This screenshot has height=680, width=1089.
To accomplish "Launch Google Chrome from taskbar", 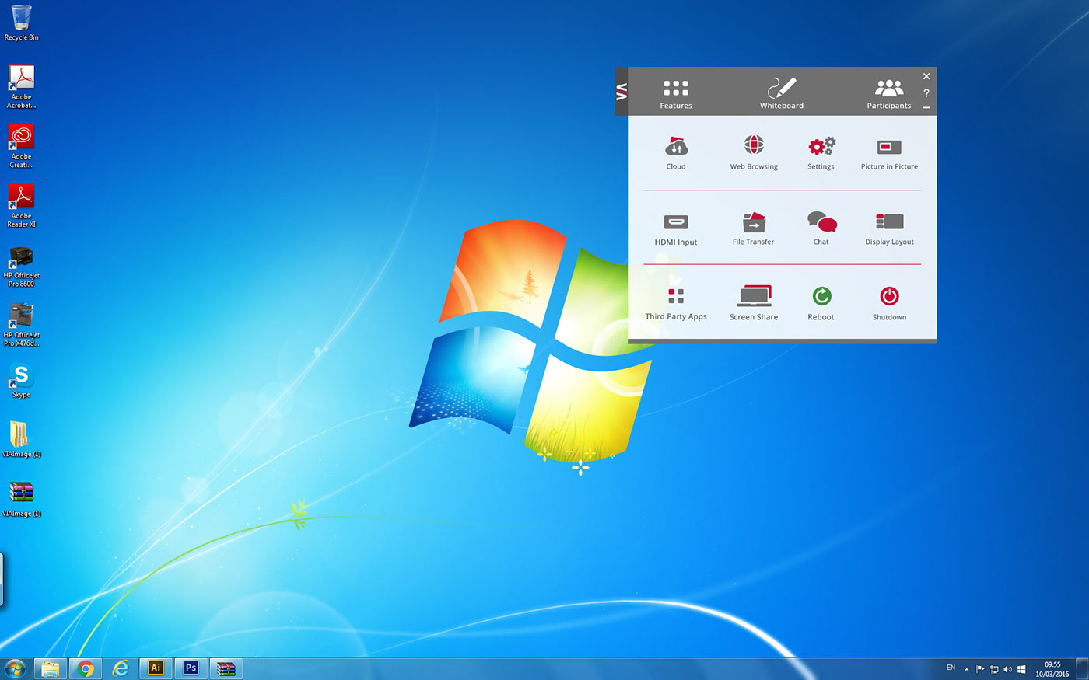I will [x=86, y=668].
